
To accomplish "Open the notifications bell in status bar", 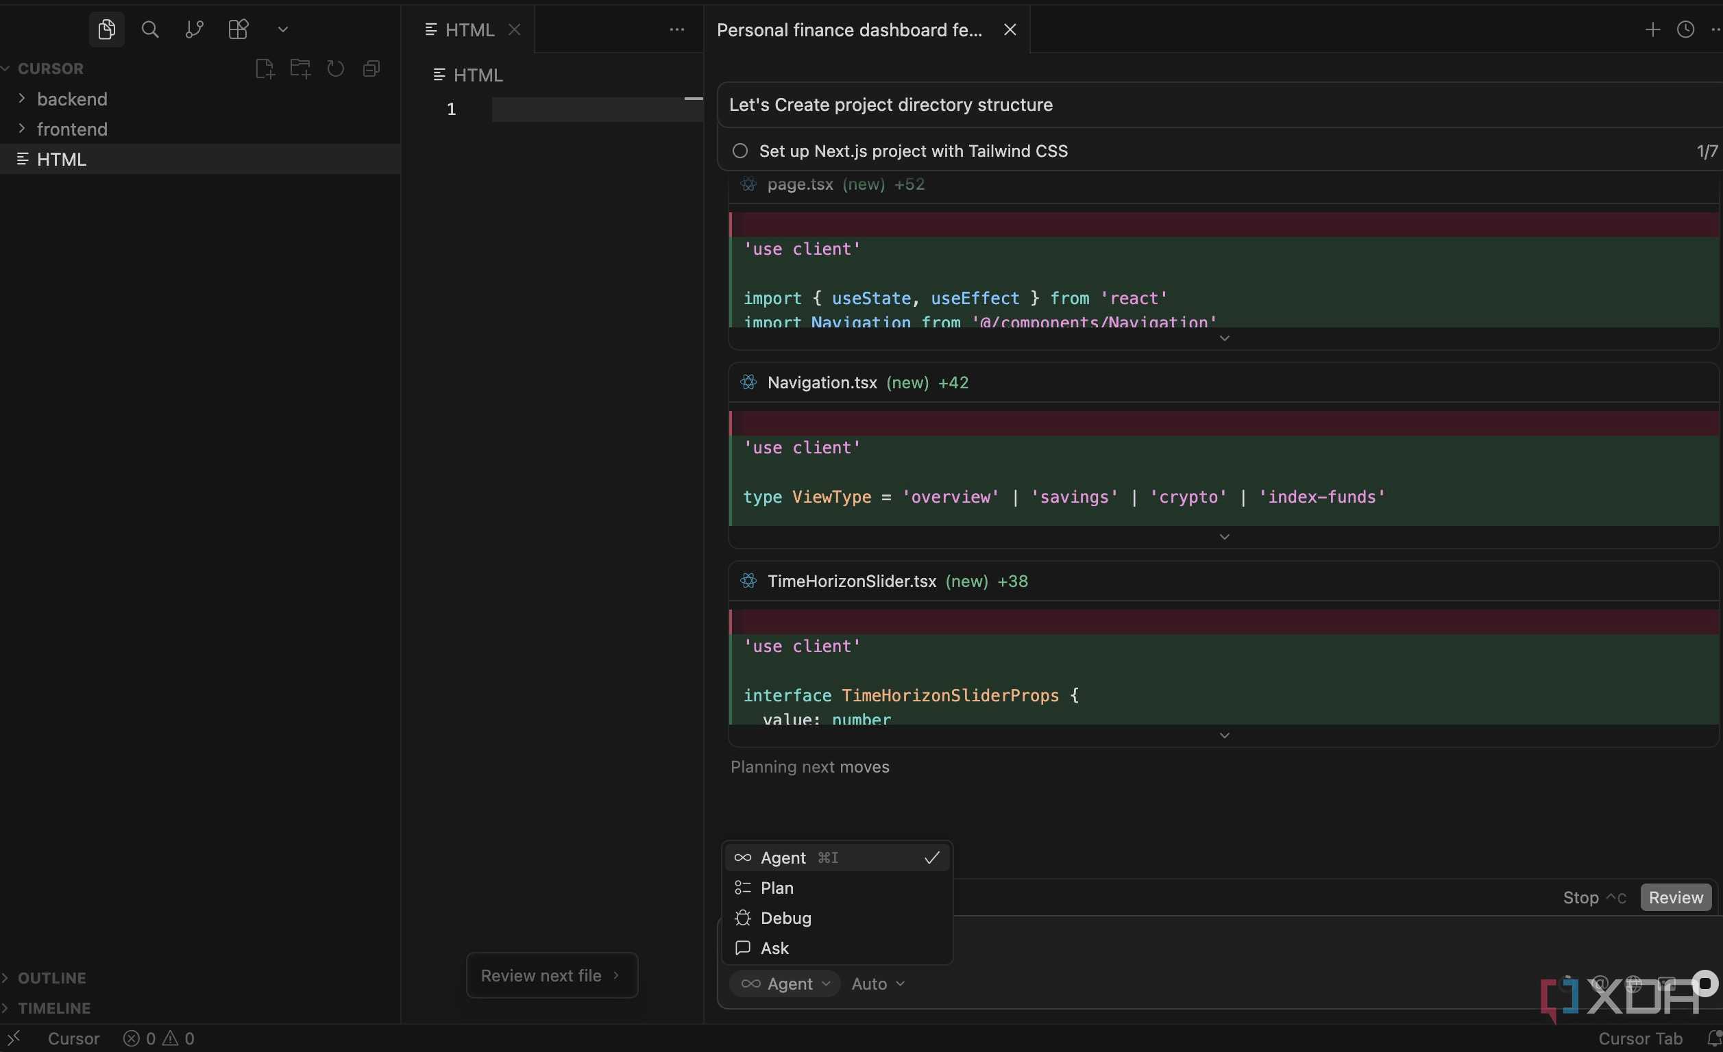I will click(x=1714, y=1038).
